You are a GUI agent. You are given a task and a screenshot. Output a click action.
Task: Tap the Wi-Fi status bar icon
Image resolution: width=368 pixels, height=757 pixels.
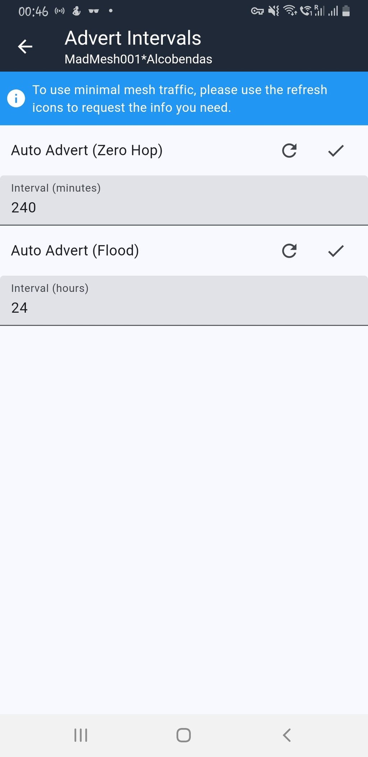290,11
